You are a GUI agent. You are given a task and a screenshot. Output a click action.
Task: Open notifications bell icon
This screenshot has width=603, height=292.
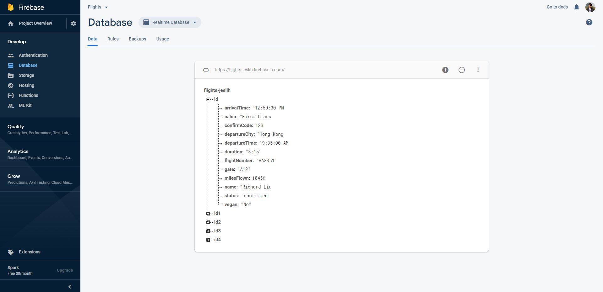coord(577,7)
